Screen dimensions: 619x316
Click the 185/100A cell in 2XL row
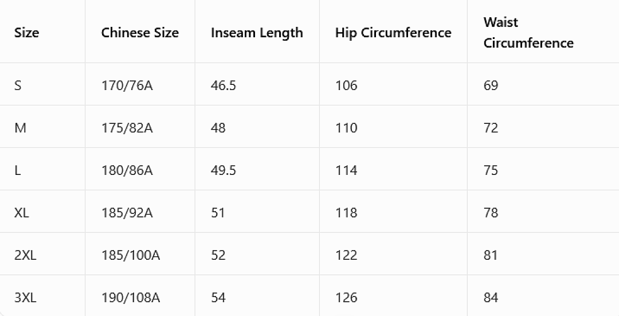(x=131, y=255)
